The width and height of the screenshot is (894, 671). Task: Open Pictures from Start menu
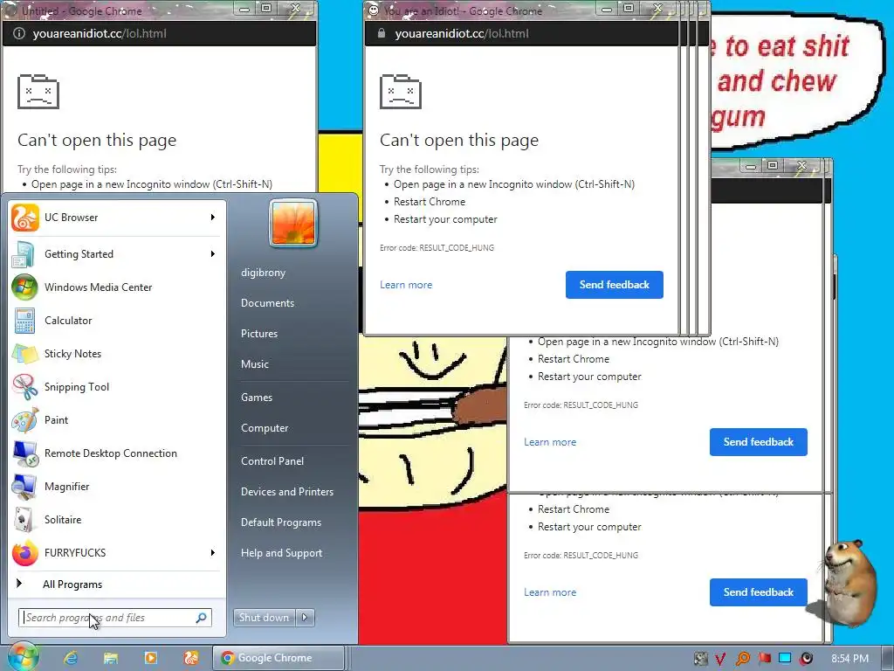pyautogui.click(x=258, y=334)
